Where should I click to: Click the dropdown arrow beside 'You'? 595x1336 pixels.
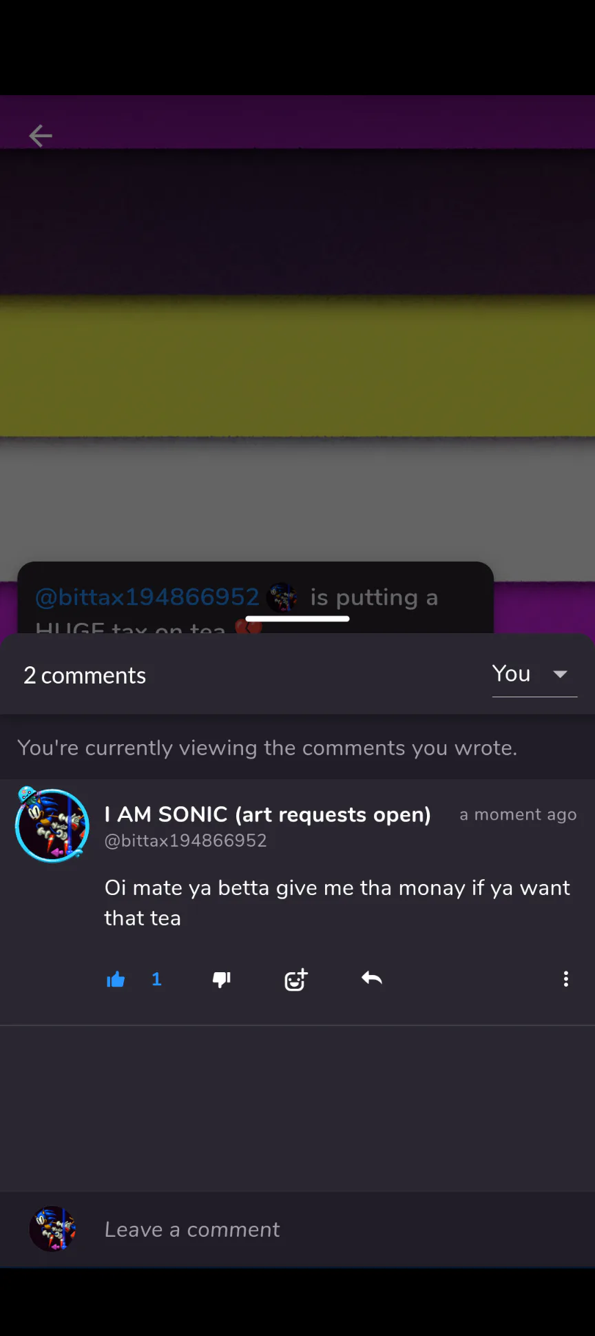561,675
